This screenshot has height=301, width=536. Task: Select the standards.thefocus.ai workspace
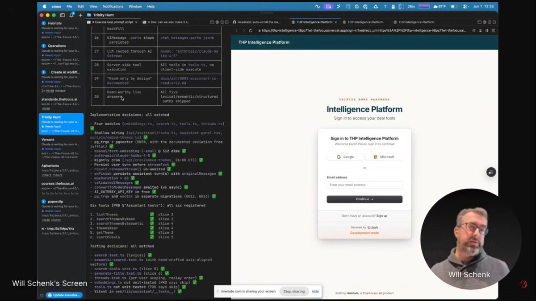click(61, 103)
